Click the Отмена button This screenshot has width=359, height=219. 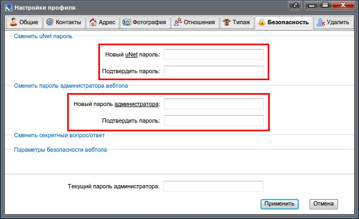(324, 204)
